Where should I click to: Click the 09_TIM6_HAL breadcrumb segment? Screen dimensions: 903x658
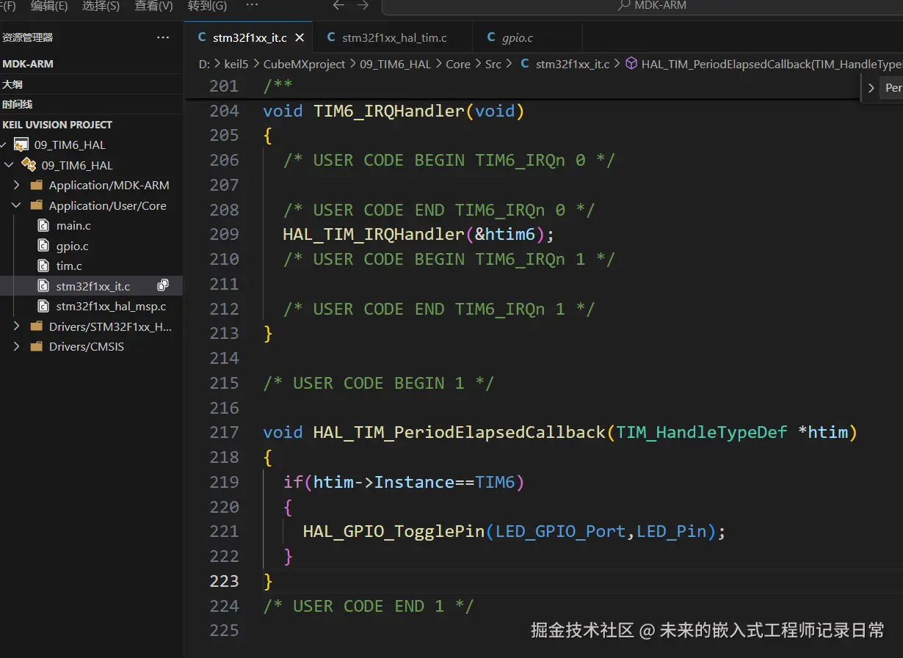click(x=395, y=64)
